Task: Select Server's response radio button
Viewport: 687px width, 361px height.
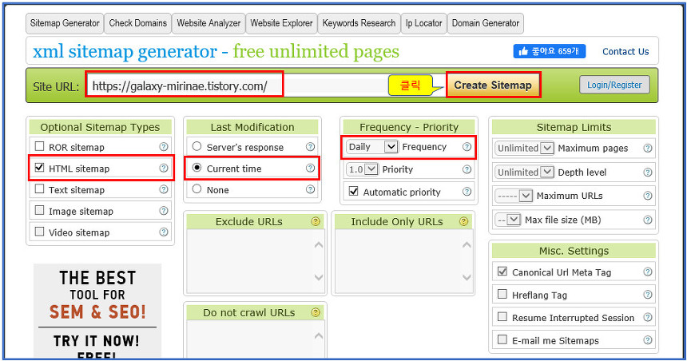Action: pos(197,146)
